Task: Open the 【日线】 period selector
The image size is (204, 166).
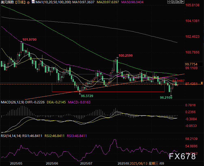Action: [20, 2]
